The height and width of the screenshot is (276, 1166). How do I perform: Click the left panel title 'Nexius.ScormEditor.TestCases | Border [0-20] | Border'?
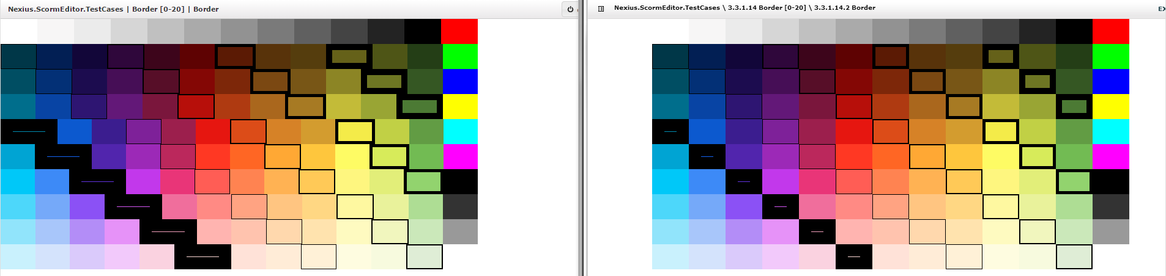pyautogui.click(x=113, y=9)
